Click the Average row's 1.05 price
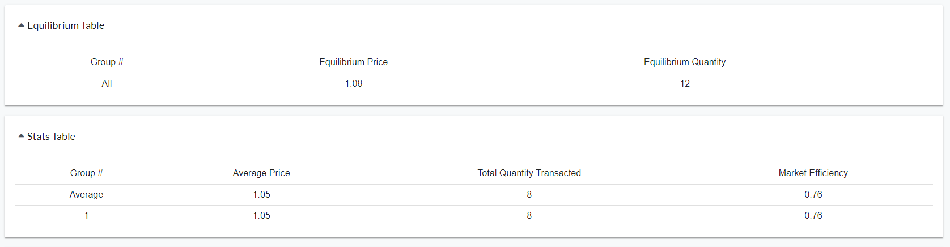This screenshot has width=950, height=247. 261,195
